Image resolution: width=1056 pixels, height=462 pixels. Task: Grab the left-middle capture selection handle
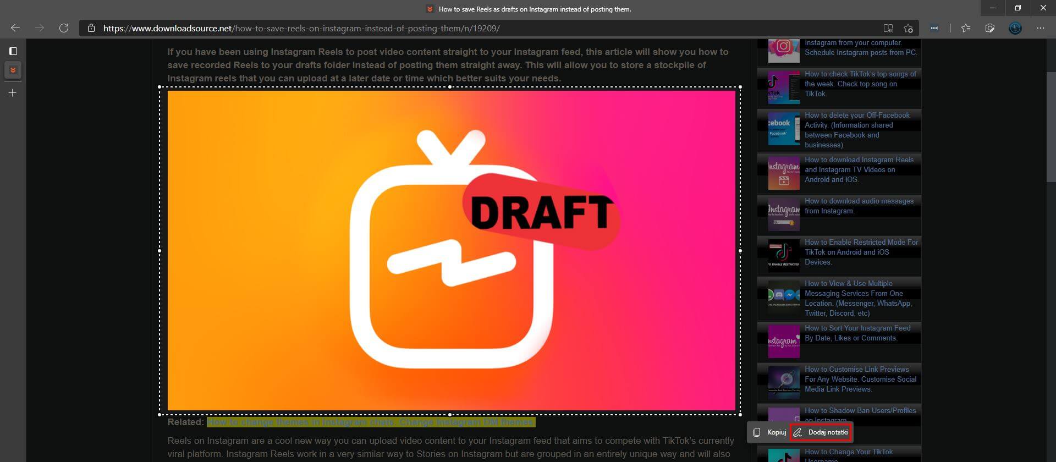click(x=160, y=251)
